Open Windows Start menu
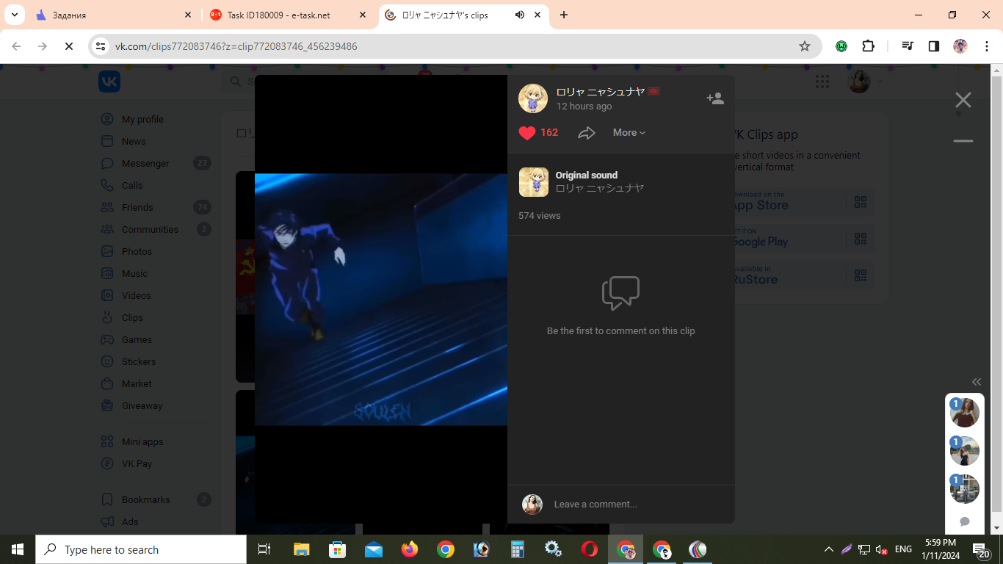The width and height of the screenshot is (1003, 564). tap(18, 549)
